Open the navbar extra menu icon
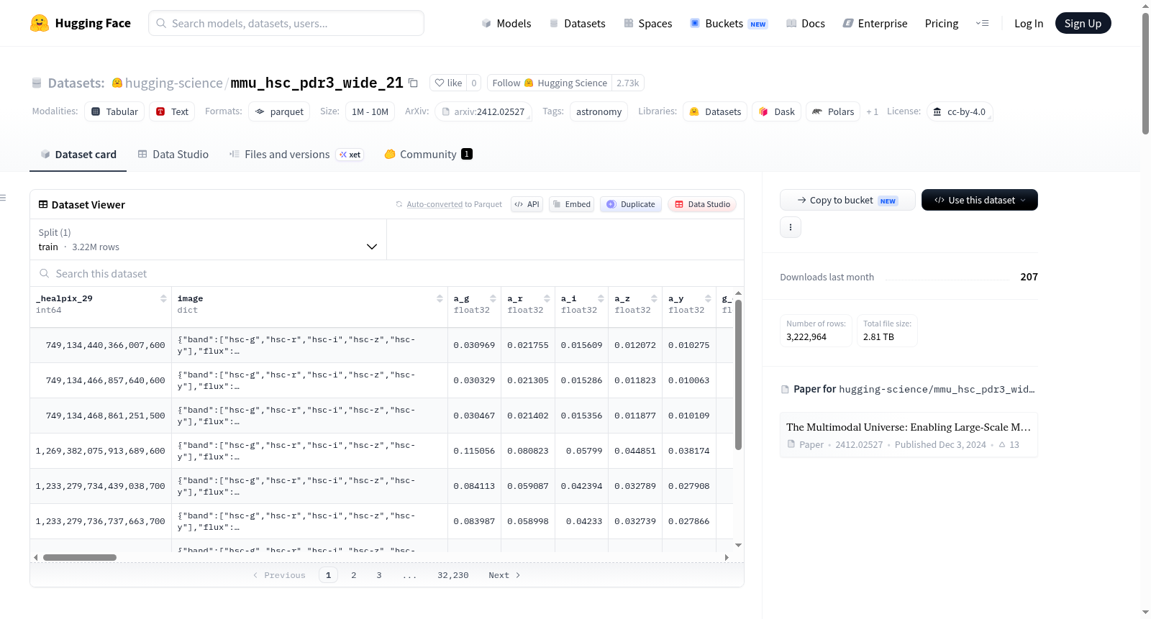The height and width of the screenshot is (619, 1151). (982, 23)
